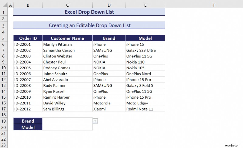Select cell 'ID-22001'
243x148 pixels.
[x=28, y=44]
